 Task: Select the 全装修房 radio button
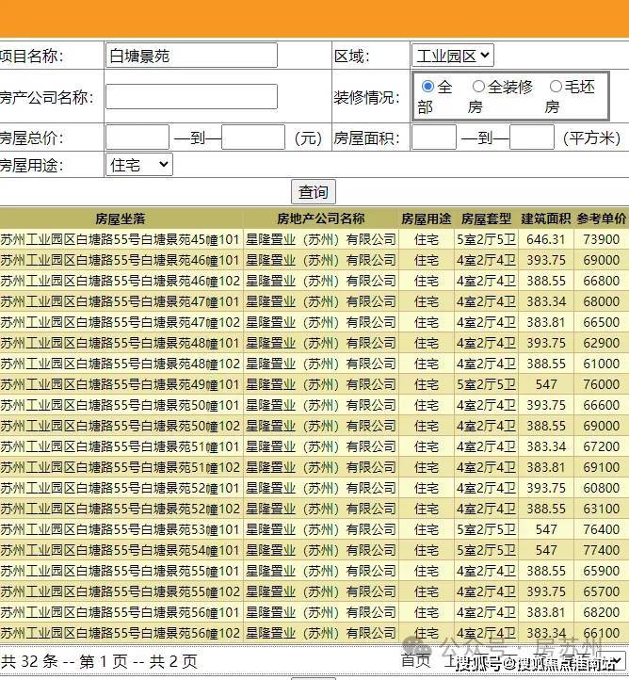pyautogui.click(x=478, y=87)
